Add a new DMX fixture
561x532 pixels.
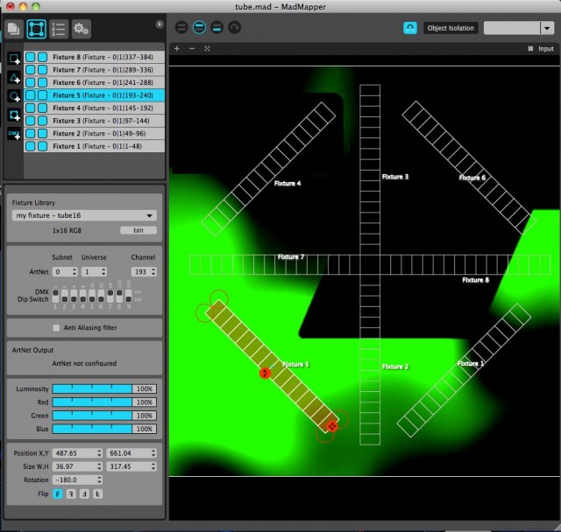point(14,134)
